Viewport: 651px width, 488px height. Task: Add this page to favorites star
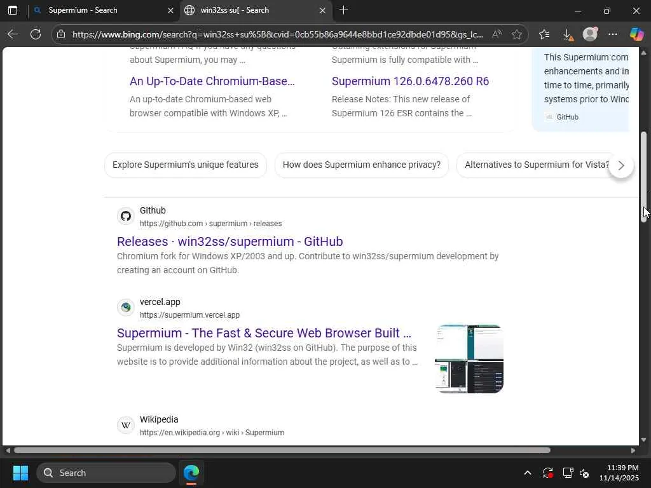[516, 34]
